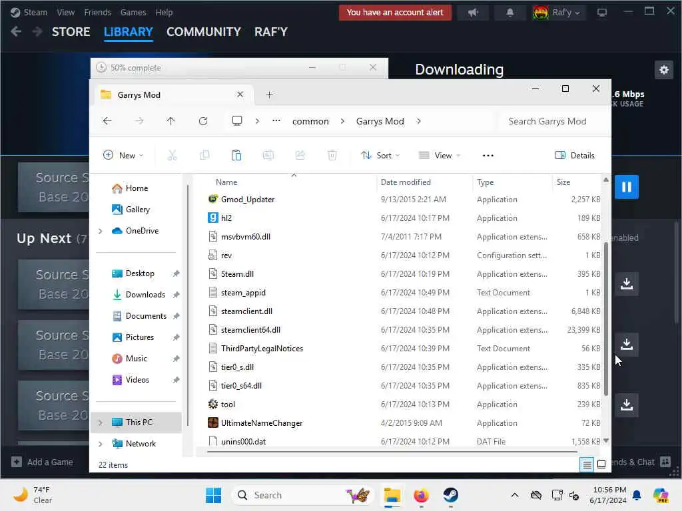Image resolution: width=682 pixels, height=511 pixels.
Task: Expand Network tree node
Action: pos(101,444)
